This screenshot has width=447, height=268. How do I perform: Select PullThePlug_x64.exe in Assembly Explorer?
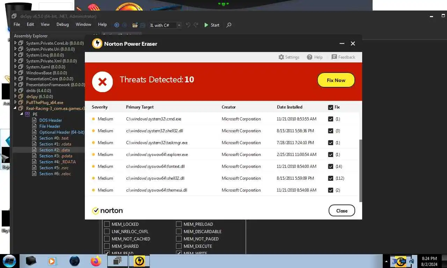point(45,103)
